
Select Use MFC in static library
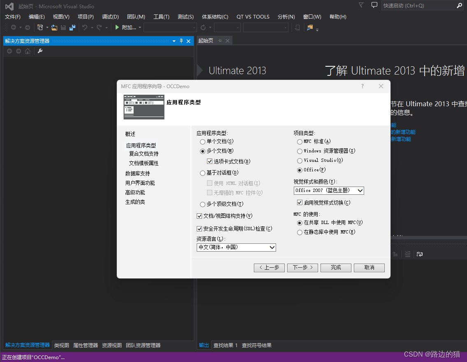(x=300, y=232)
